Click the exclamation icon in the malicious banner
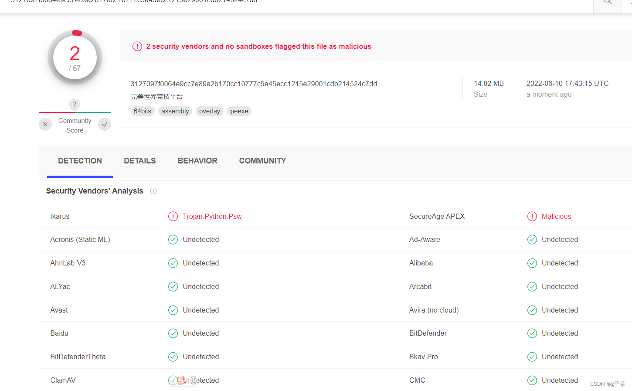The height and width of the screenshot is (391, 632). [137, 46]
